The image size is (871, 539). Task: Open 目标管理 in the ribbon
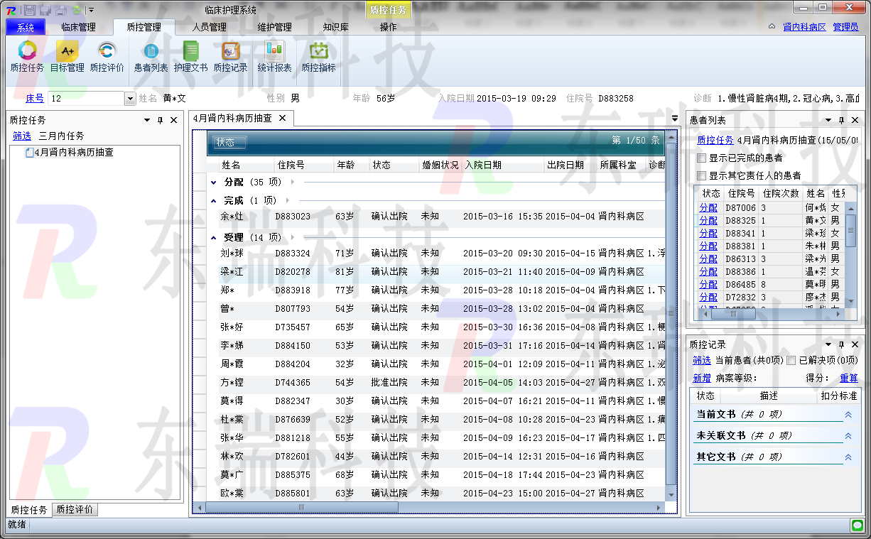pos(67,57)
